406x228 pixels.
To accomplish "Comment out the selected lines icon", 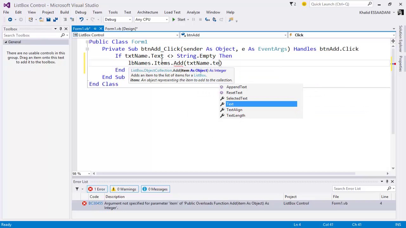I will tap(65, 20).
